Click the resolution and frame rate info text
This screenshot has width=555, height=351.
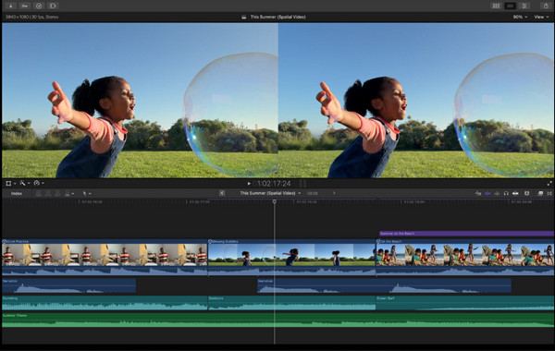click(32, 17)
